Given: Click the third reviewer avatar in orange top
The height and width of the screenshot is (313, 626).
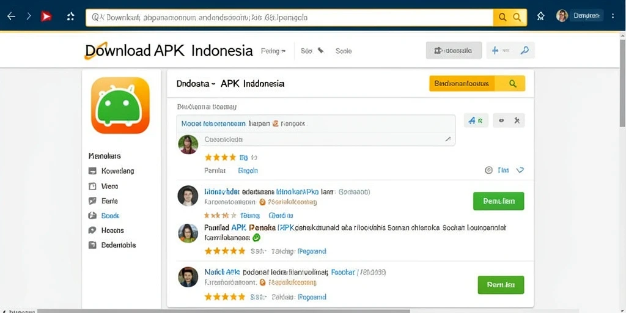Looking at the screenshot, I should pos(188,233).
